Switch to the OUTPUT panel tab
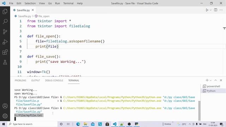226x127 pixels. coord(35,80)
